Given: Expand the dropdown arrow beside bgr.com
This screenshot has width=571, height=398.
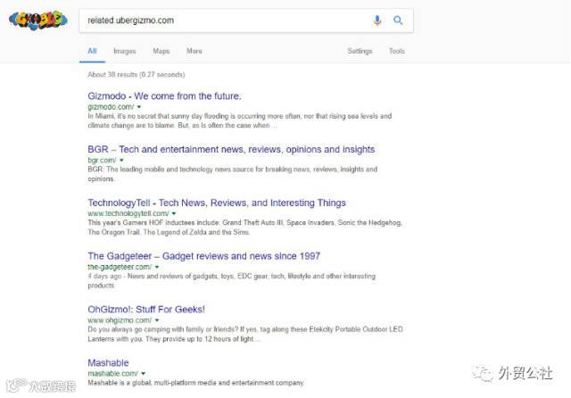Looking at the screenshot, I should [121, 161].
